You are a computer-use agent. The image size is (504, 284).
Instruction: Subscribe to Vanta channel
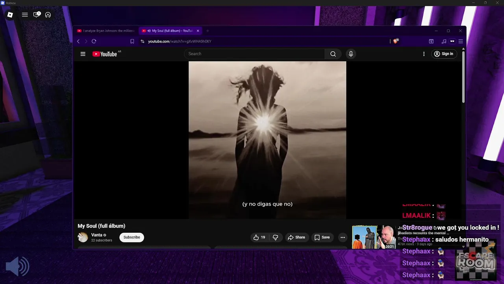point(132,237)
